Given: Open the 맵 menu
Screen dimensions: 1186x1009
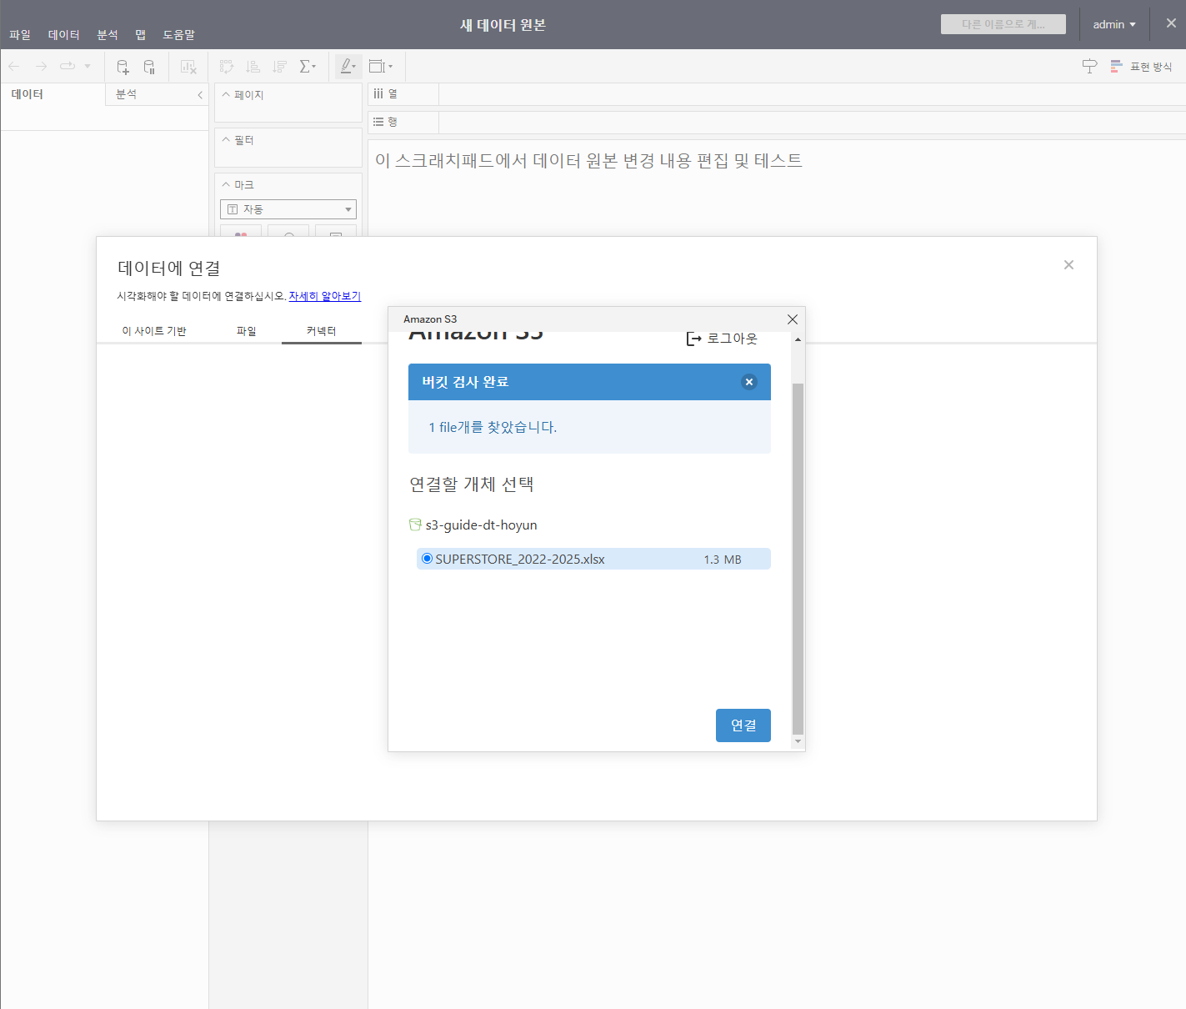Looking at the screenshot, I should [141, 34].
